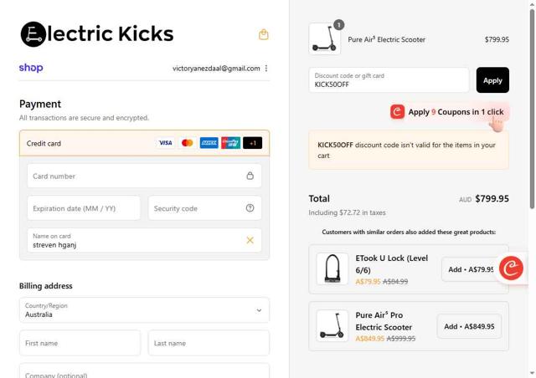Click the Visa card icon

[x=166, y=143]
